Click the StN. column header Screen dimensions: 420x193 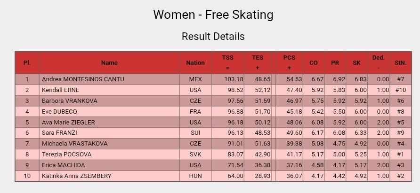[401, 63]
